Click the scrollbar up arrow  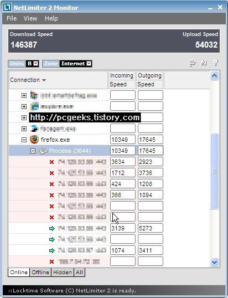[x=215, y=76]
